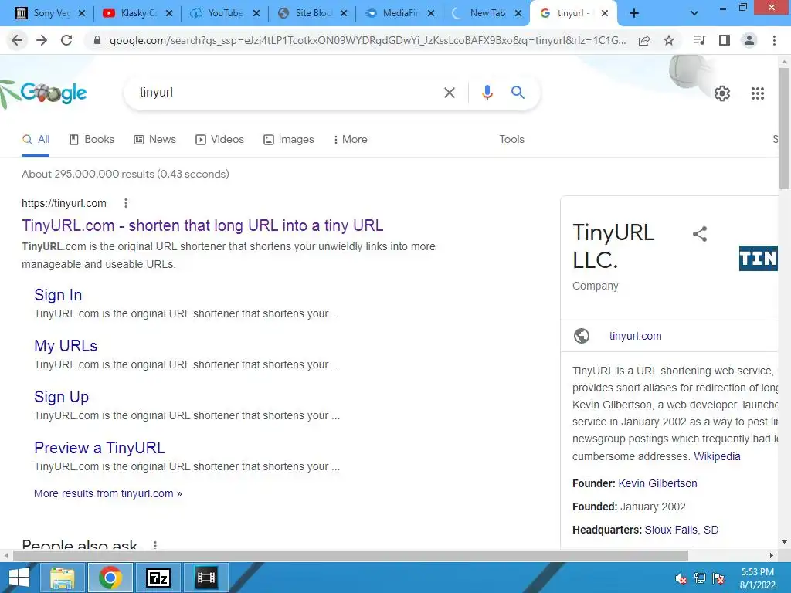Open File Explorer from the taskbar
791x593 pixels.
pos(62,578)
